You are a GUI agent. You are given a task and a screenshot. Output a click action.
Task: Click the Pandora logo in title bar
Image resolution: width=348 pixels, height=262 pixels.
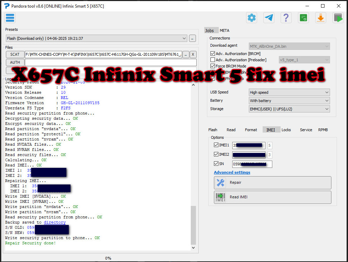click(x=7, y=6)
